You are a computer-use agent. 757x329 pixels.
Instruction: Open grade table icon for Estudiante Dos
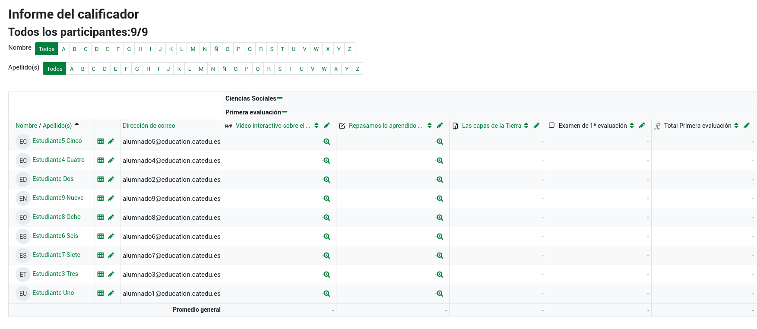pos(101,179)
